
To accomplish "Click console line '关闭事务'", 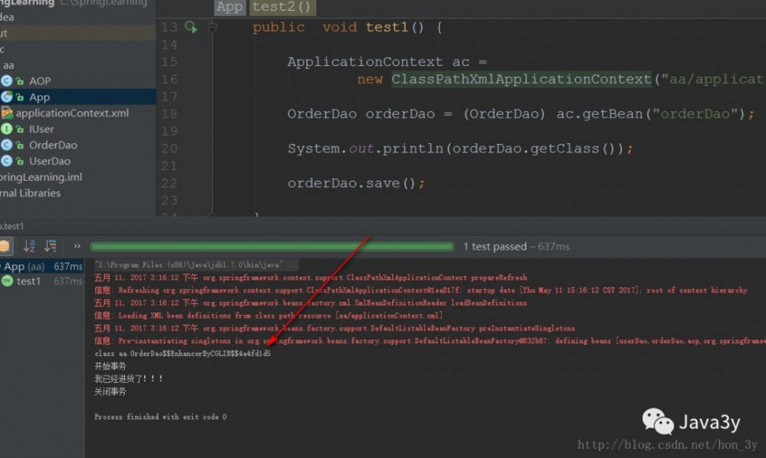I will 110,391.
